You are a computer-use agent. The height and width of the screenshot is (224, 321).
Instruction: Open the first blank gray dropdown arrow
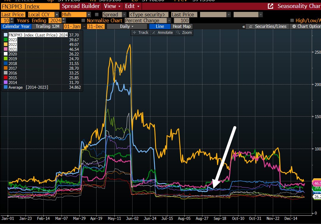point(229,15)
